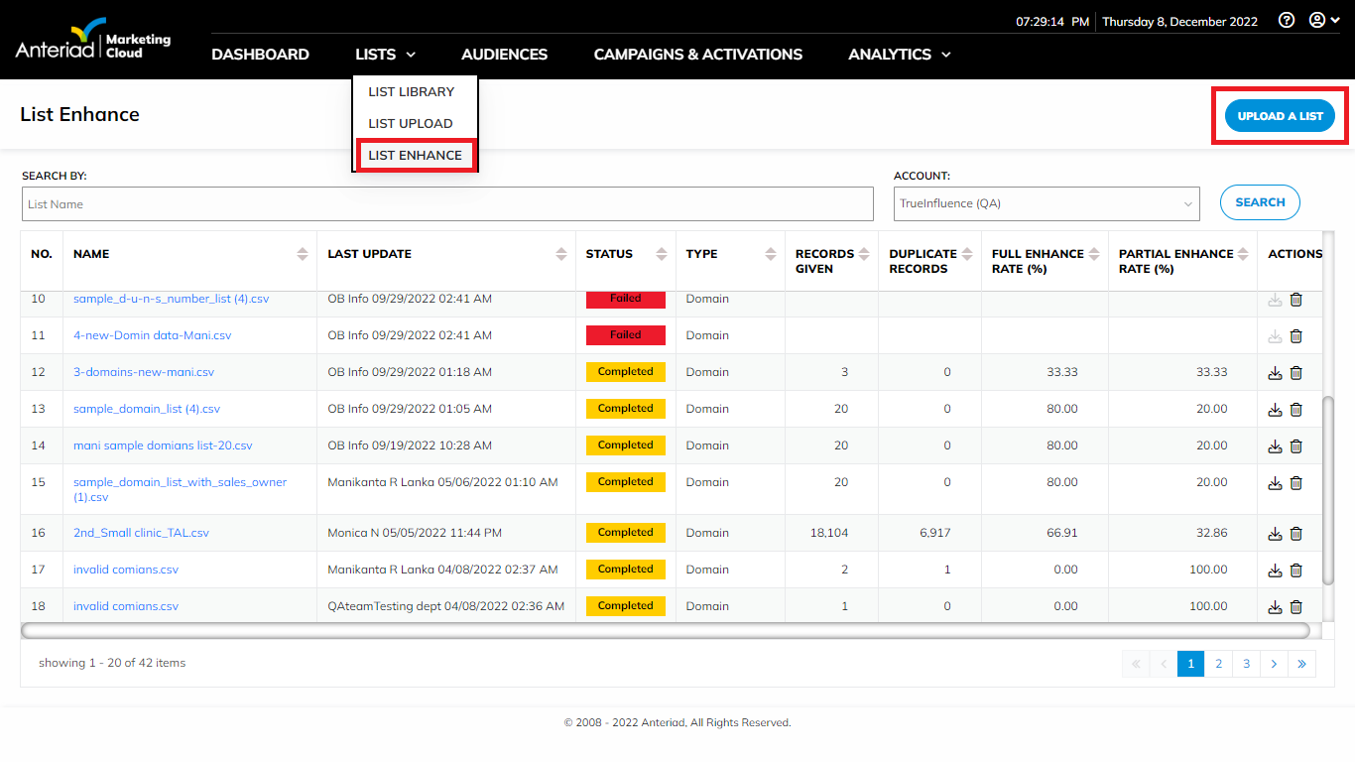1355x762 pixels.
Task: Delete sample_domain_list_with_sales_owner (1).csv
Action: click(1295, 483)
